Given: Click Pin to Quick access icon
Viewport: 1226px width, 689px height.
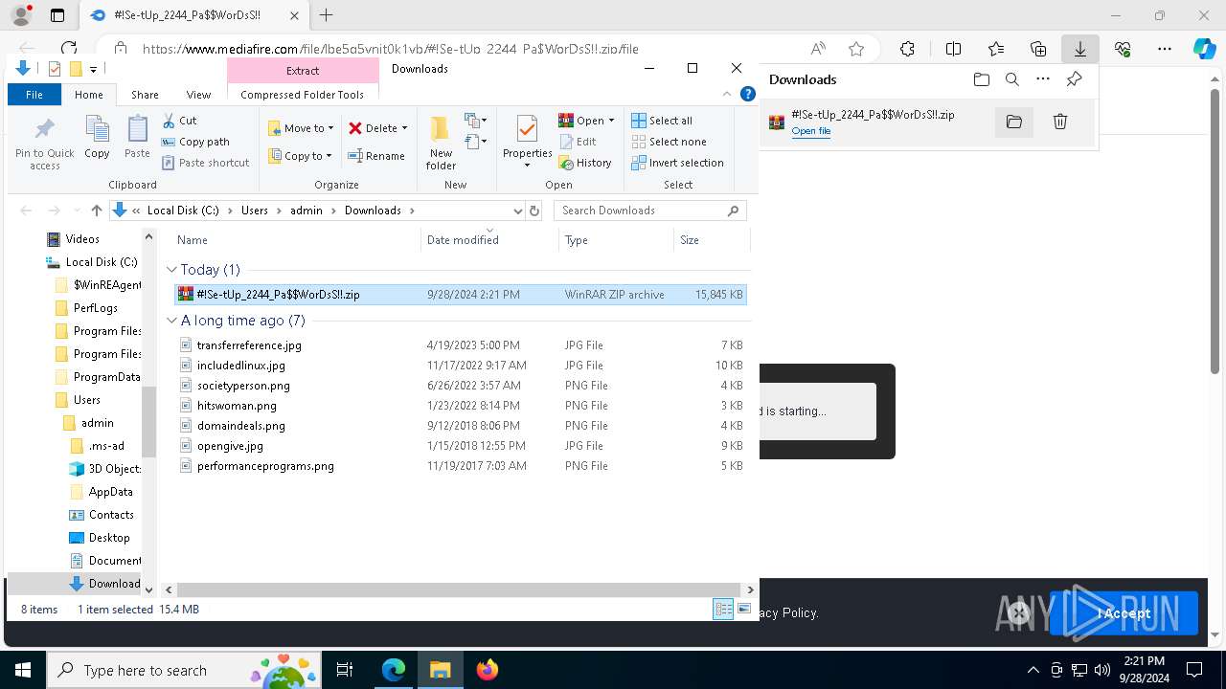Looking at the screenshot, I should 44,144.
